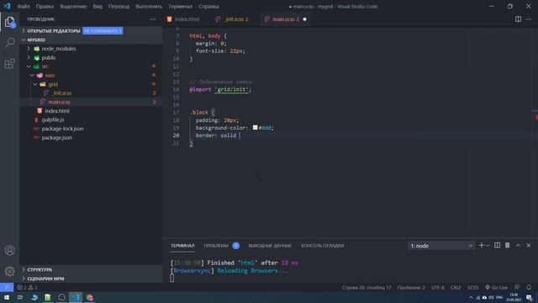Open the launch profile dropdown next to plus
Screen dimensions: 538x303
pos(488,246)
